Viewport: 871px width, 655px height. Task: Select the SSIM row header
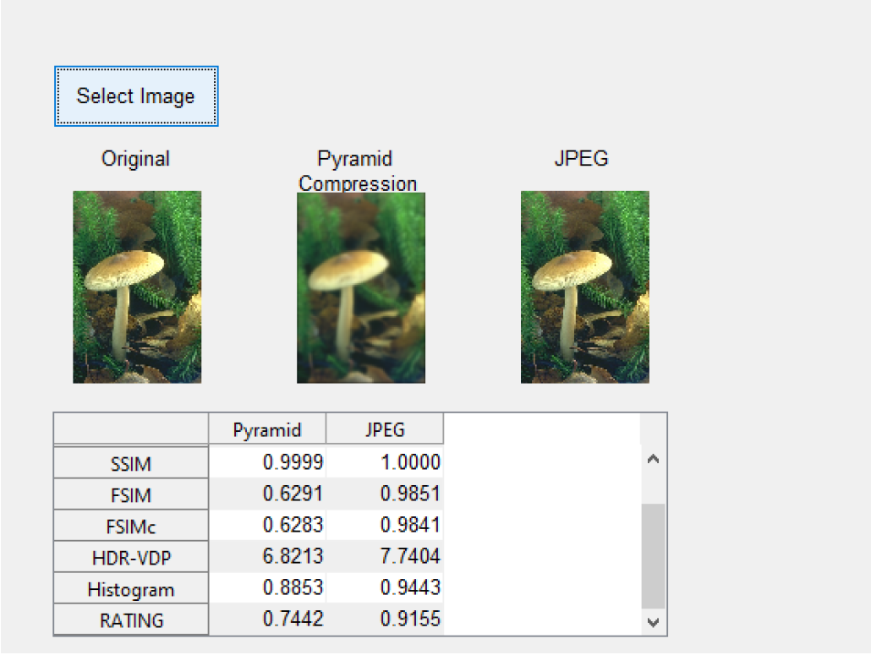pos(131,463)
